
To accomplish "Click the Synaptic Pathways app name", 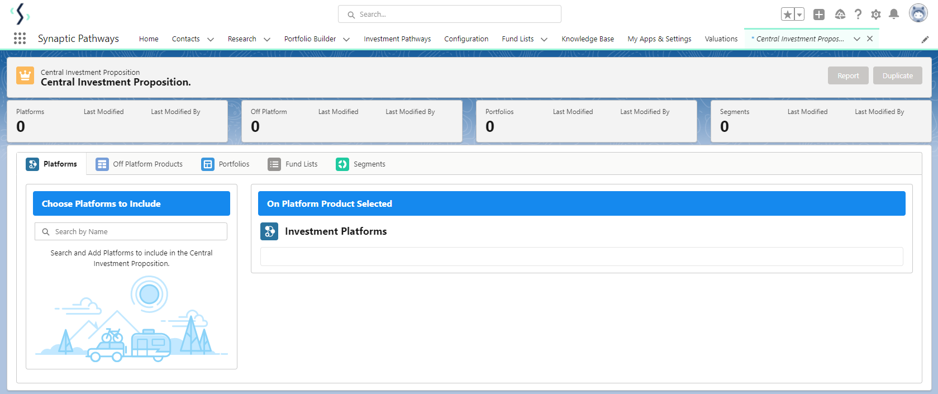I will point(78,38).
